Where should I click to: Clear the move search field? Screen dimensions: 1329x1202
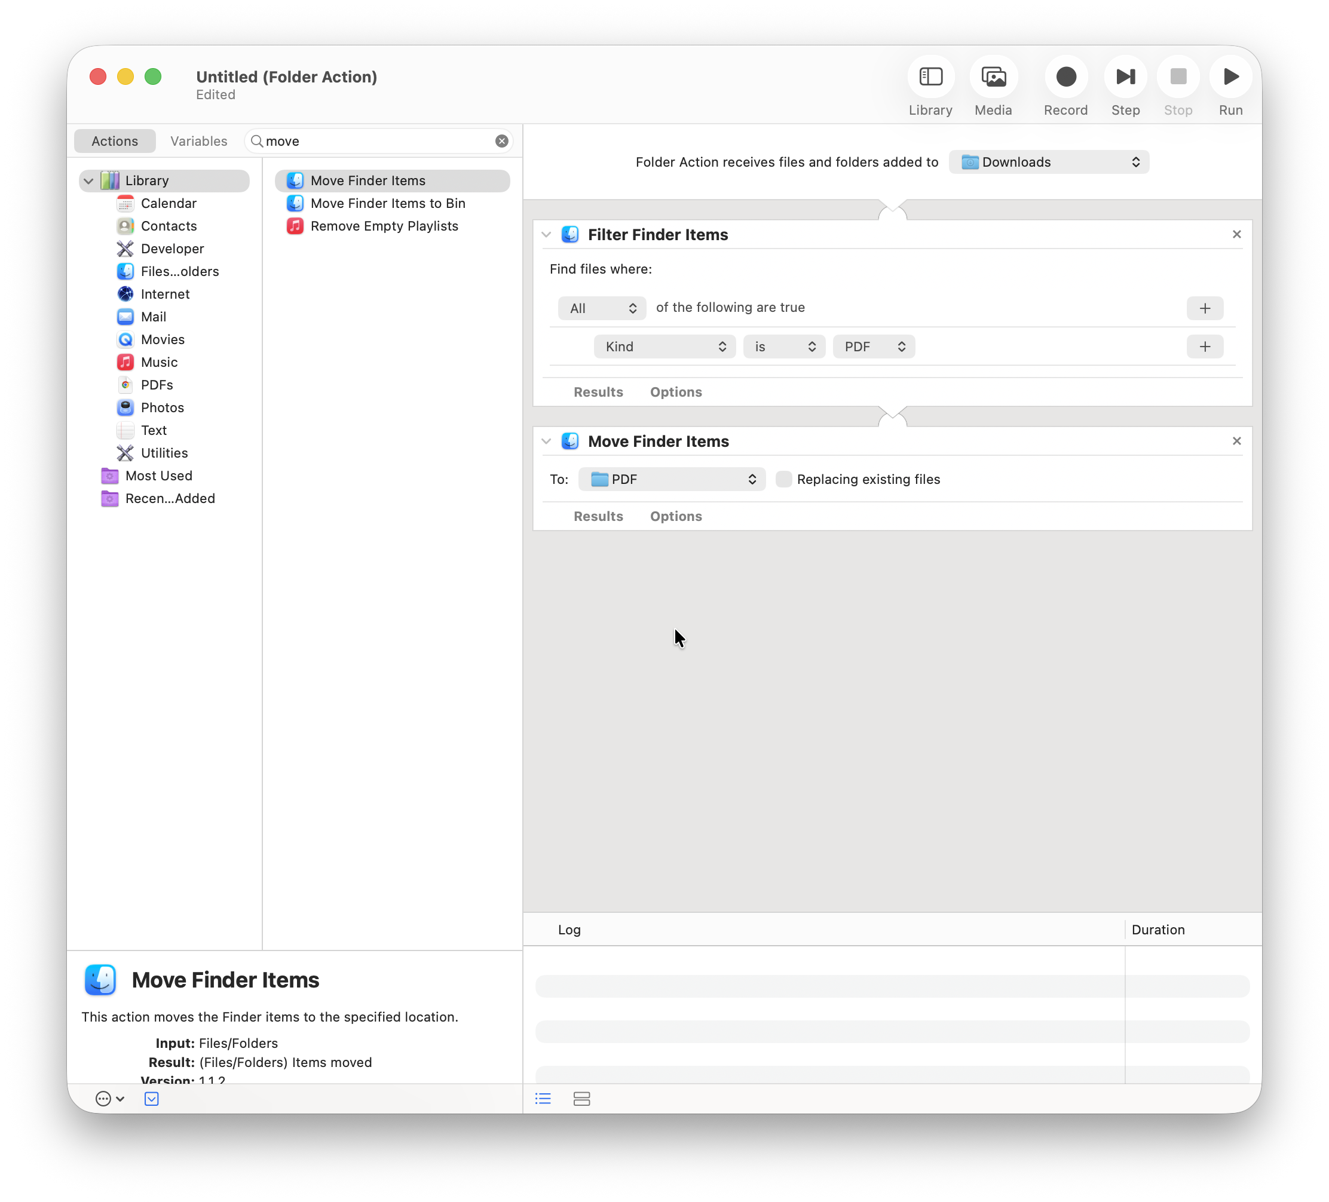[x=502, y=140]
